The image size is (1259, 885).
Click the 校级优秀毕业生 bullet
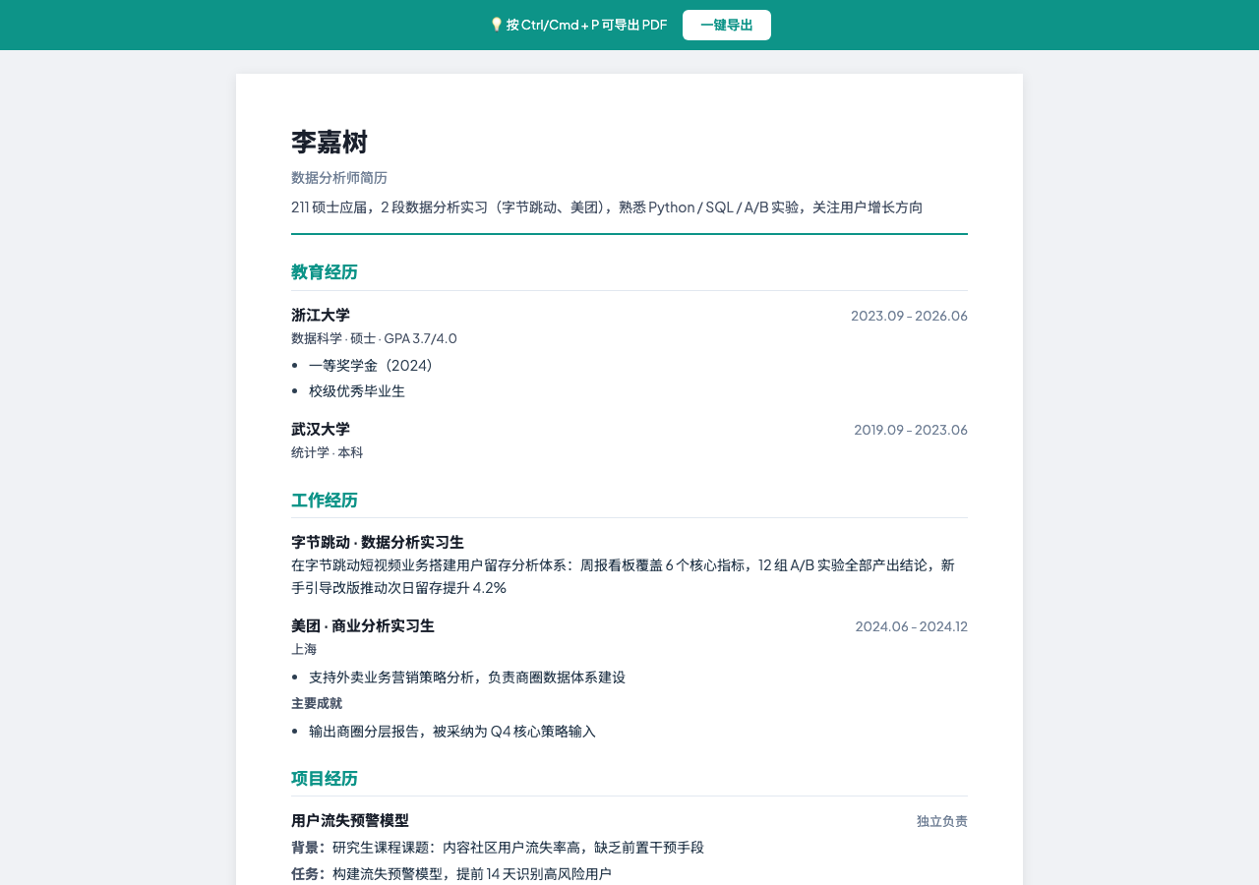tap(357, 391)
